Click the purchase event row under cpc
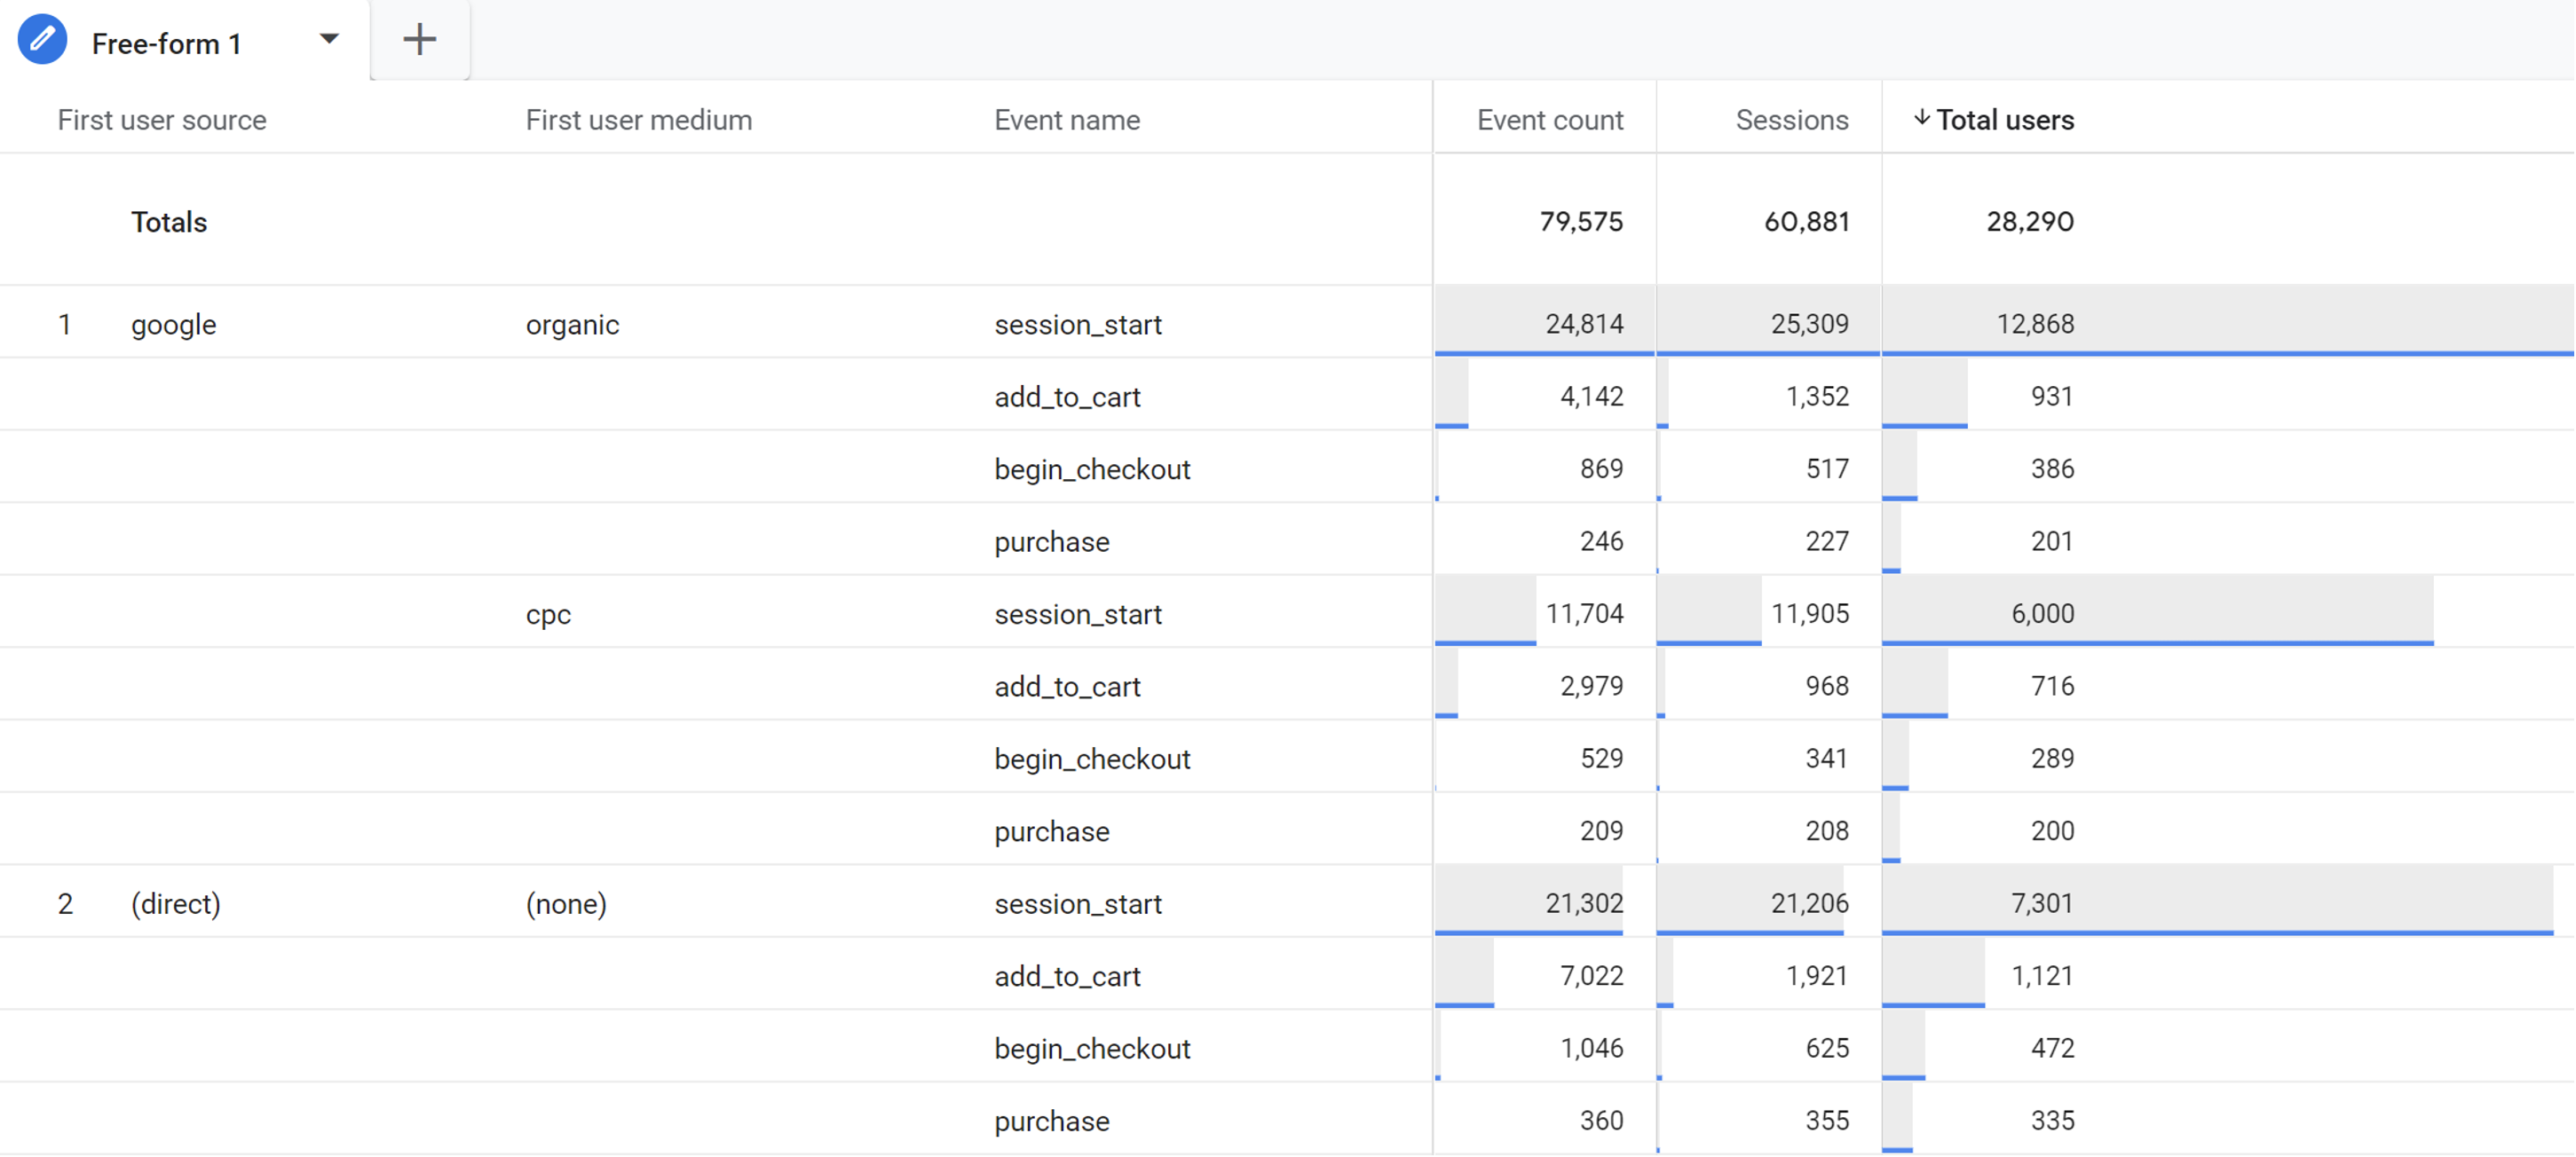 [1051, 830]
